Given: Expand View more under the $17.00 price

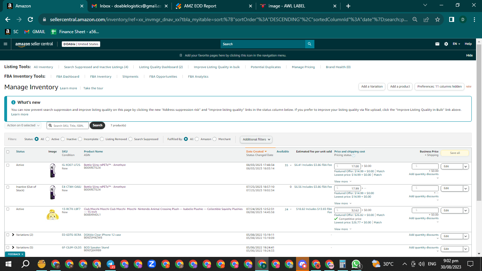Looking at the screenshot, I should pyautogui.click(x=342, y=182).
